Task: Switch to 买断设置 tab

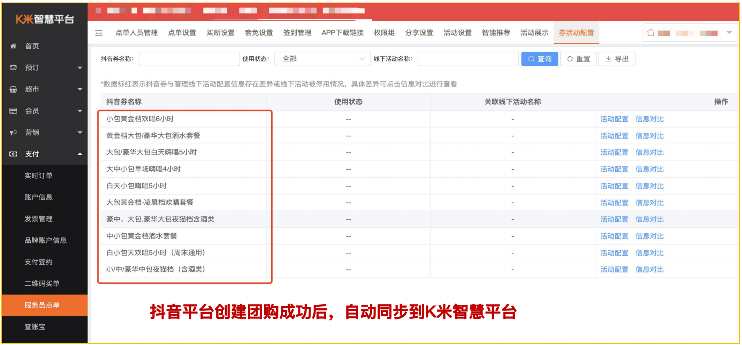Action: pos(221,33)
